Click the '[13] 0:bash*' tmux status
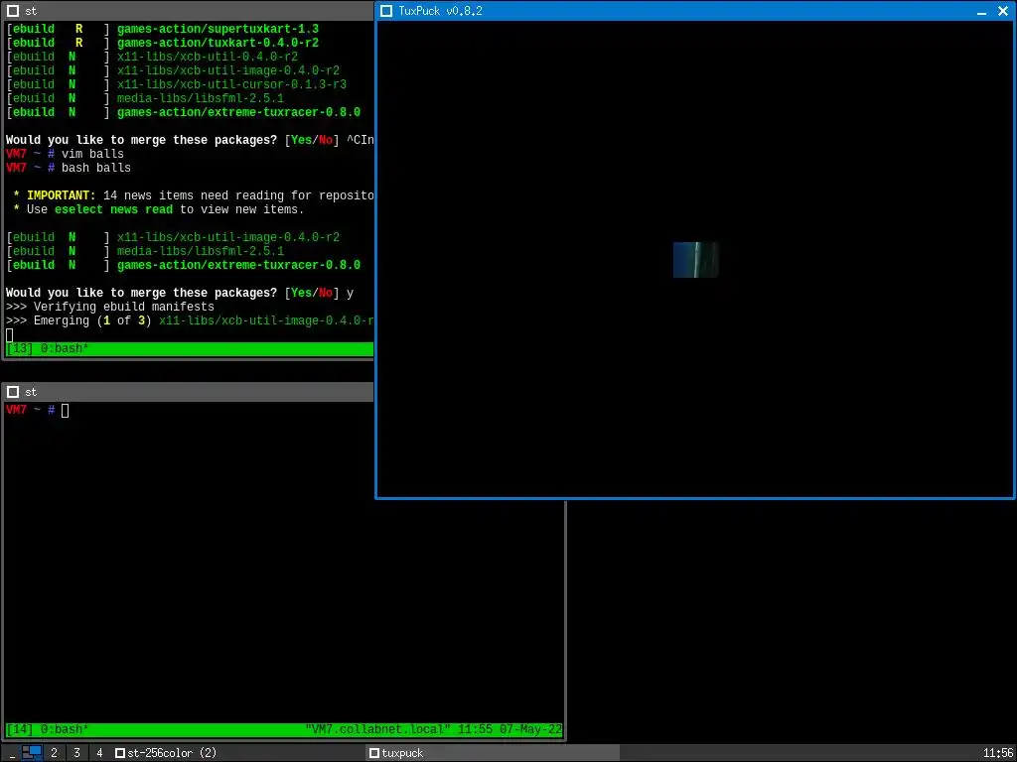 click(48, 348)
